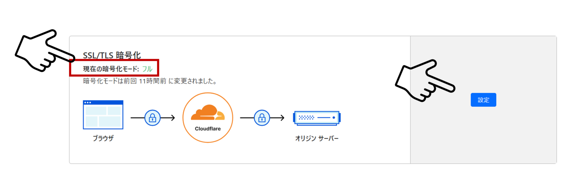Viewport: 585px width, 181px height.
Task: Click the Cloudflare text label in the circle
Action: click(x=207, y=129)
